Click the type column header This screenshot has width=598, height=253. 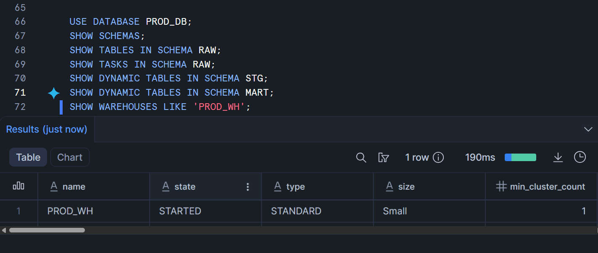click(x=295, y=187)
